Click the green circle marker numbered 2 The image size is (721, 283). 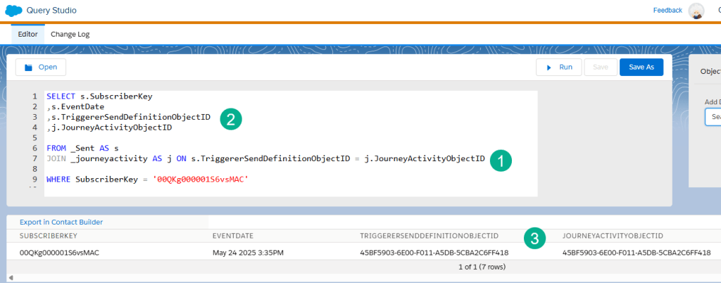tap(231, 118)
